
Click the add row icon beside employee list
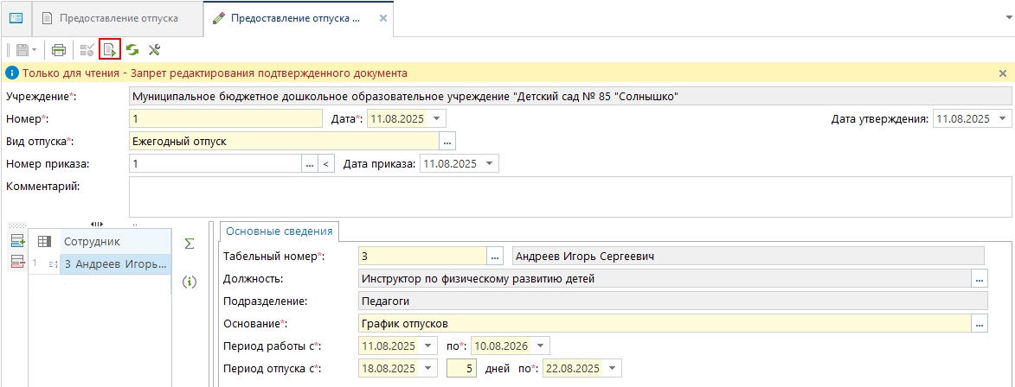[x=16, y=242]
